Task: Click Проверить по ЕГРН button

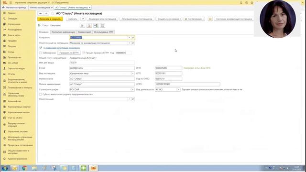Action: coord(69,53)
